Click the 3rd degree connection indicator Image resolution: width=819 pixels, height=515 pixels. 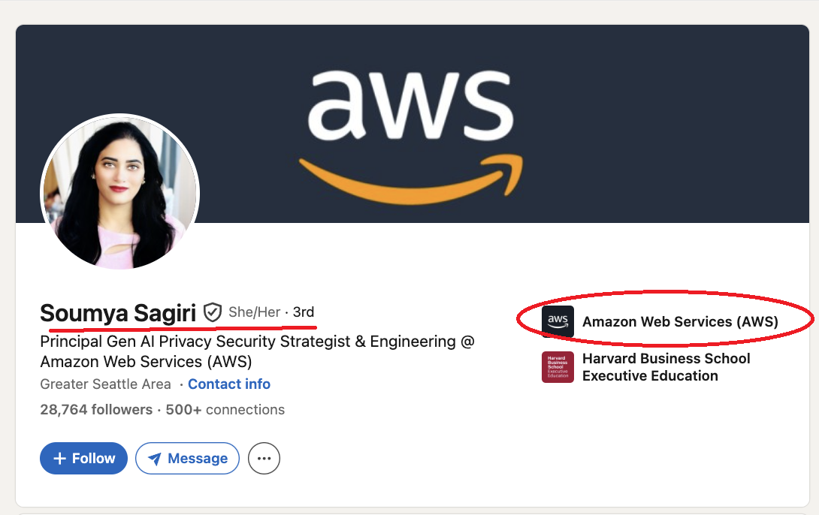coord(304,312)
